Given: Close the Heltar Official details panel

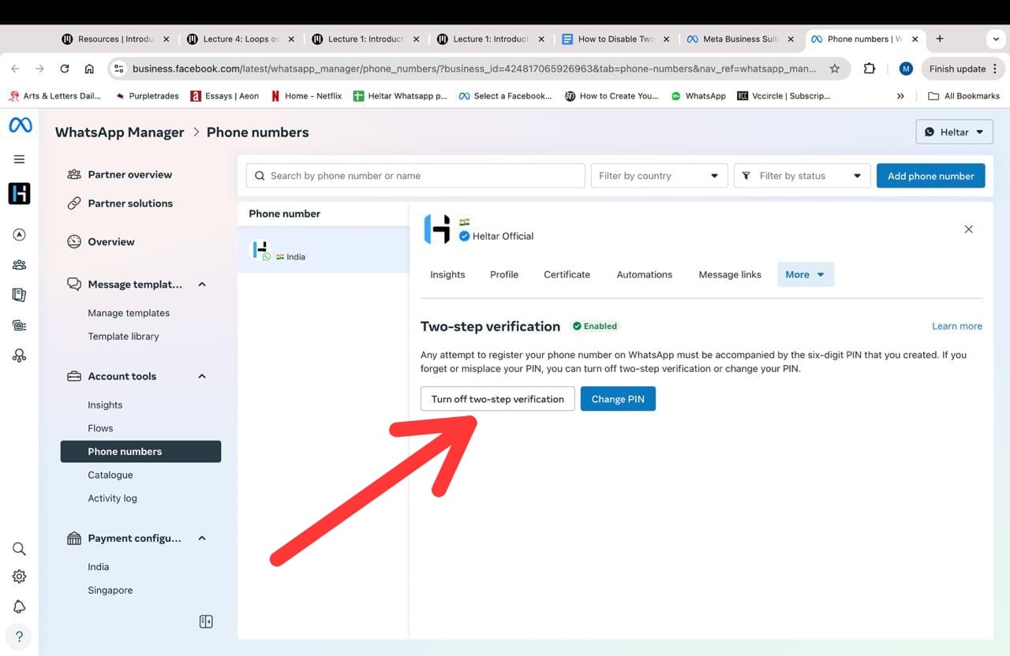Looking at the screenshot, I should click(x=969, y=229).
